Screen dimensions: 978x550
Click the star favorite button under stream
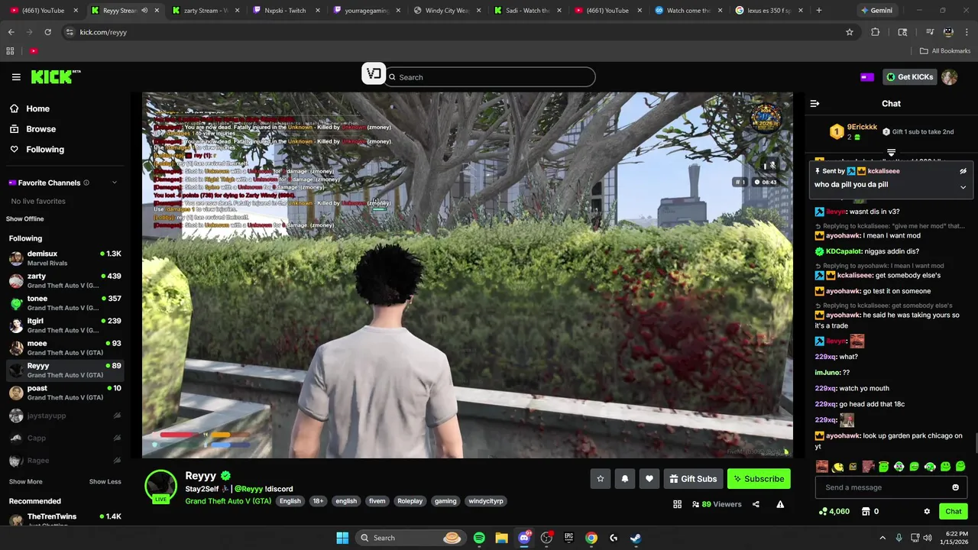click(601, 479)
